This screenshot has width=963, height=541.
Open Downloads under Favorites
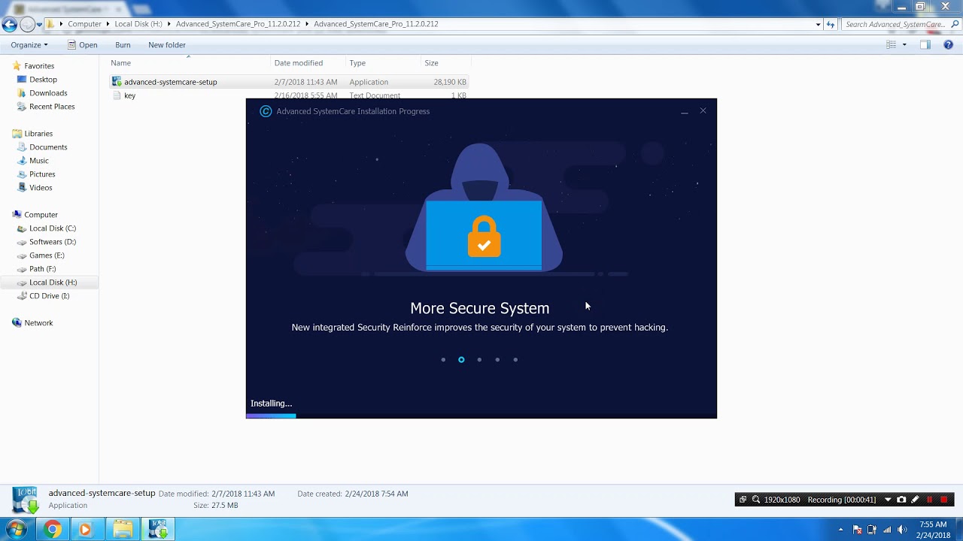coord(48,93)
